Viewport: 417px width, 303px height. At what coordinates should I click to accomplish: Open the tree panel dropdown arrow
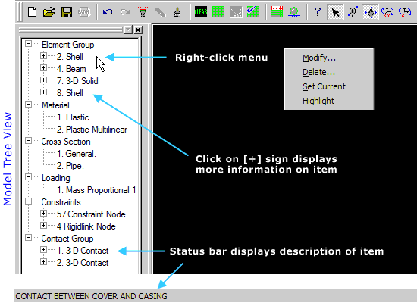tap(128, 30)
